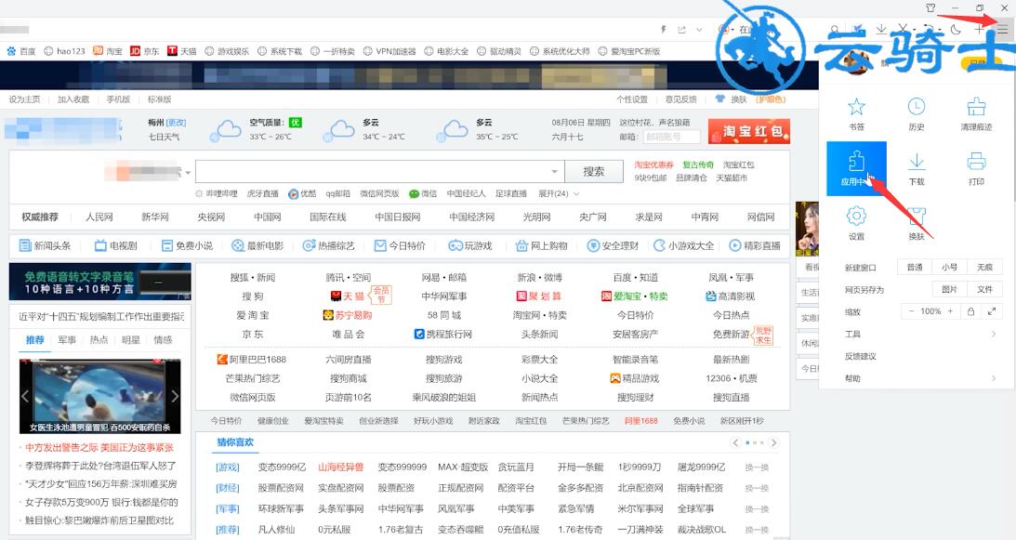Go to previous page of 猜你喜欢
Image resolution: width=1016 pixels, height=540 pixels.
(735, 442)
